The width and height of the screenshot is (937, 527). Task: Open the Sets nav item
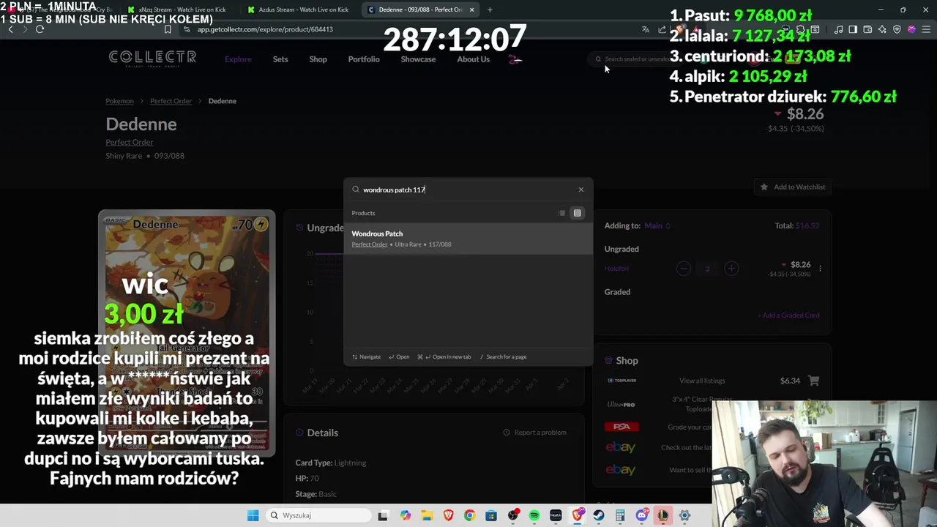280,59
